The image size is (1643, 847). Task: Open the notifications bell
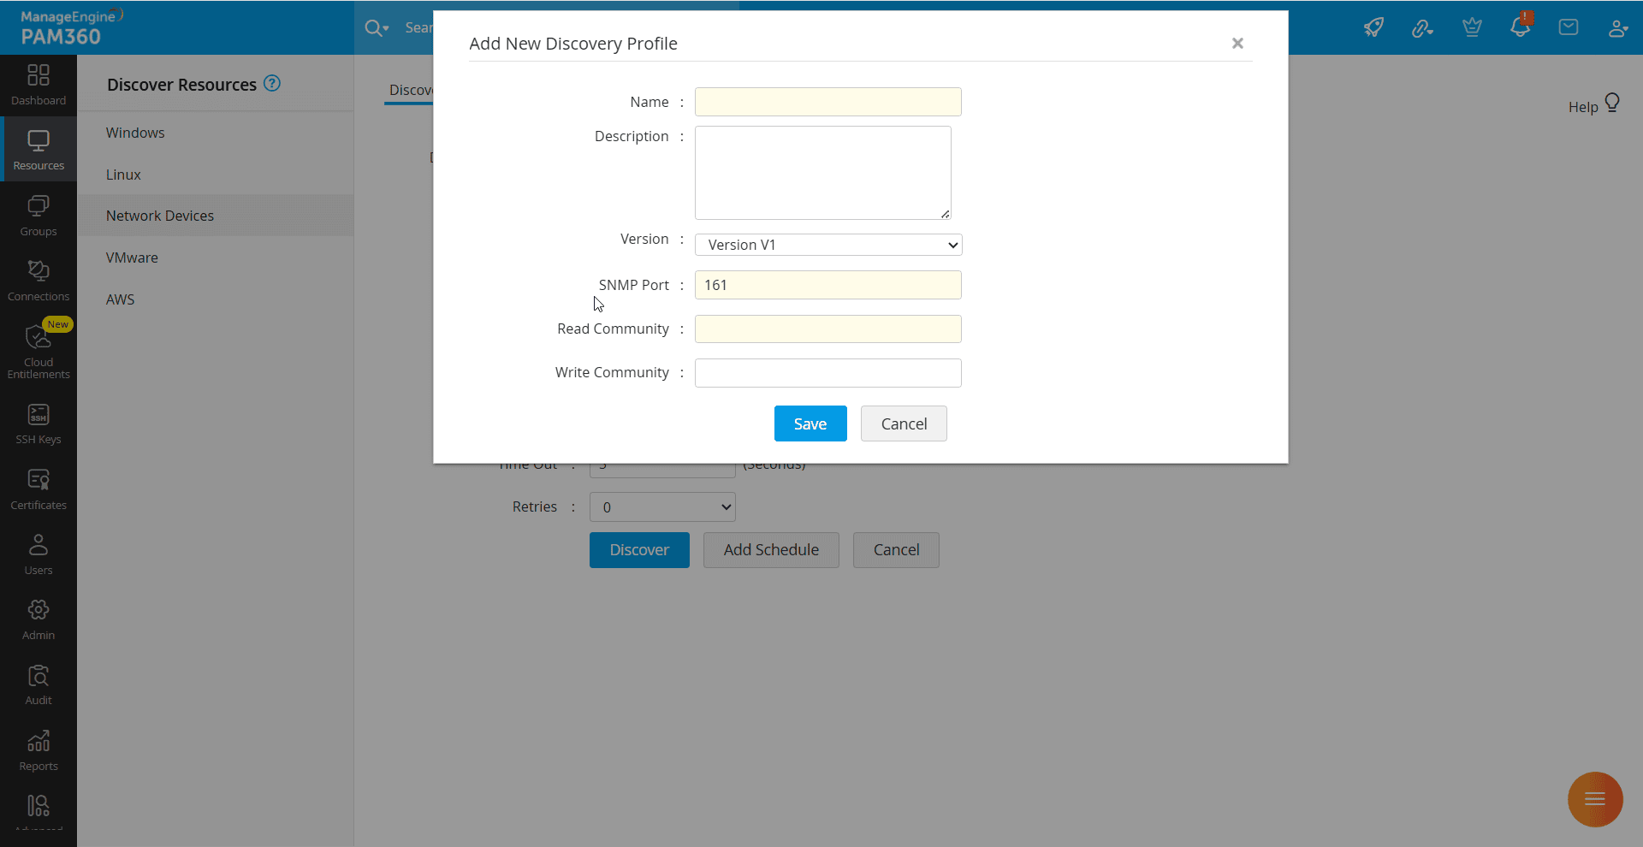[1521, 27]
